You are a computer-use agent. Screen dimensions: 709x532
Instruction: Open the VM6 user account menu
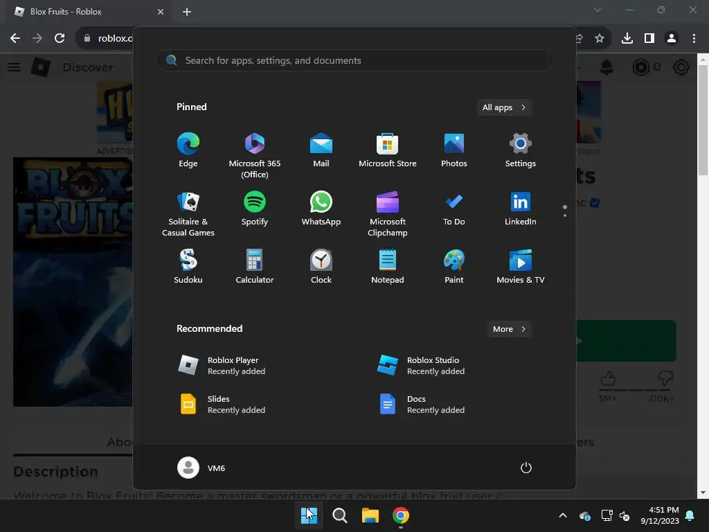coord(201,468)
